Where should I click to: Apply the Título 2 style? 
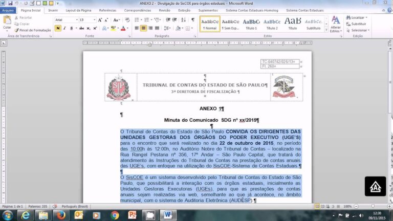[x=272, y=24]
